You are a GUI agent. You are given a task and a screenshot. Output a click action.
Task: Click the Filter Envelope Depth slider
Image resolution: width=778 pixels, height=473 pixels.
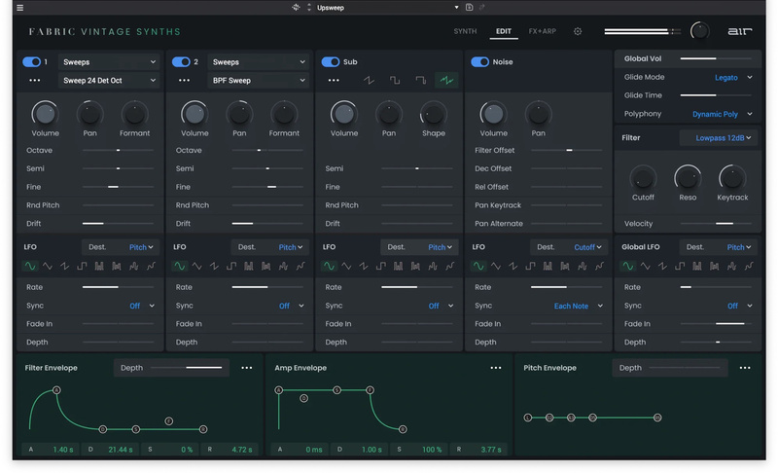pyautogui.click(x=187, y=368)
